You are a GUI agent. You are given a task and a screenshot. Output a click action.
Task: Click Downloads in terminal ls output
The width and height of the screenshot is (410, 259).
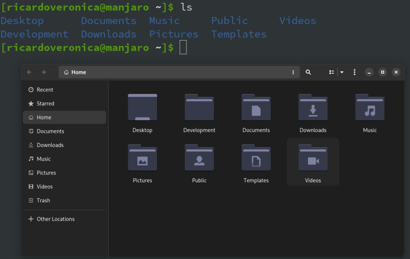[x=109, y=34]
